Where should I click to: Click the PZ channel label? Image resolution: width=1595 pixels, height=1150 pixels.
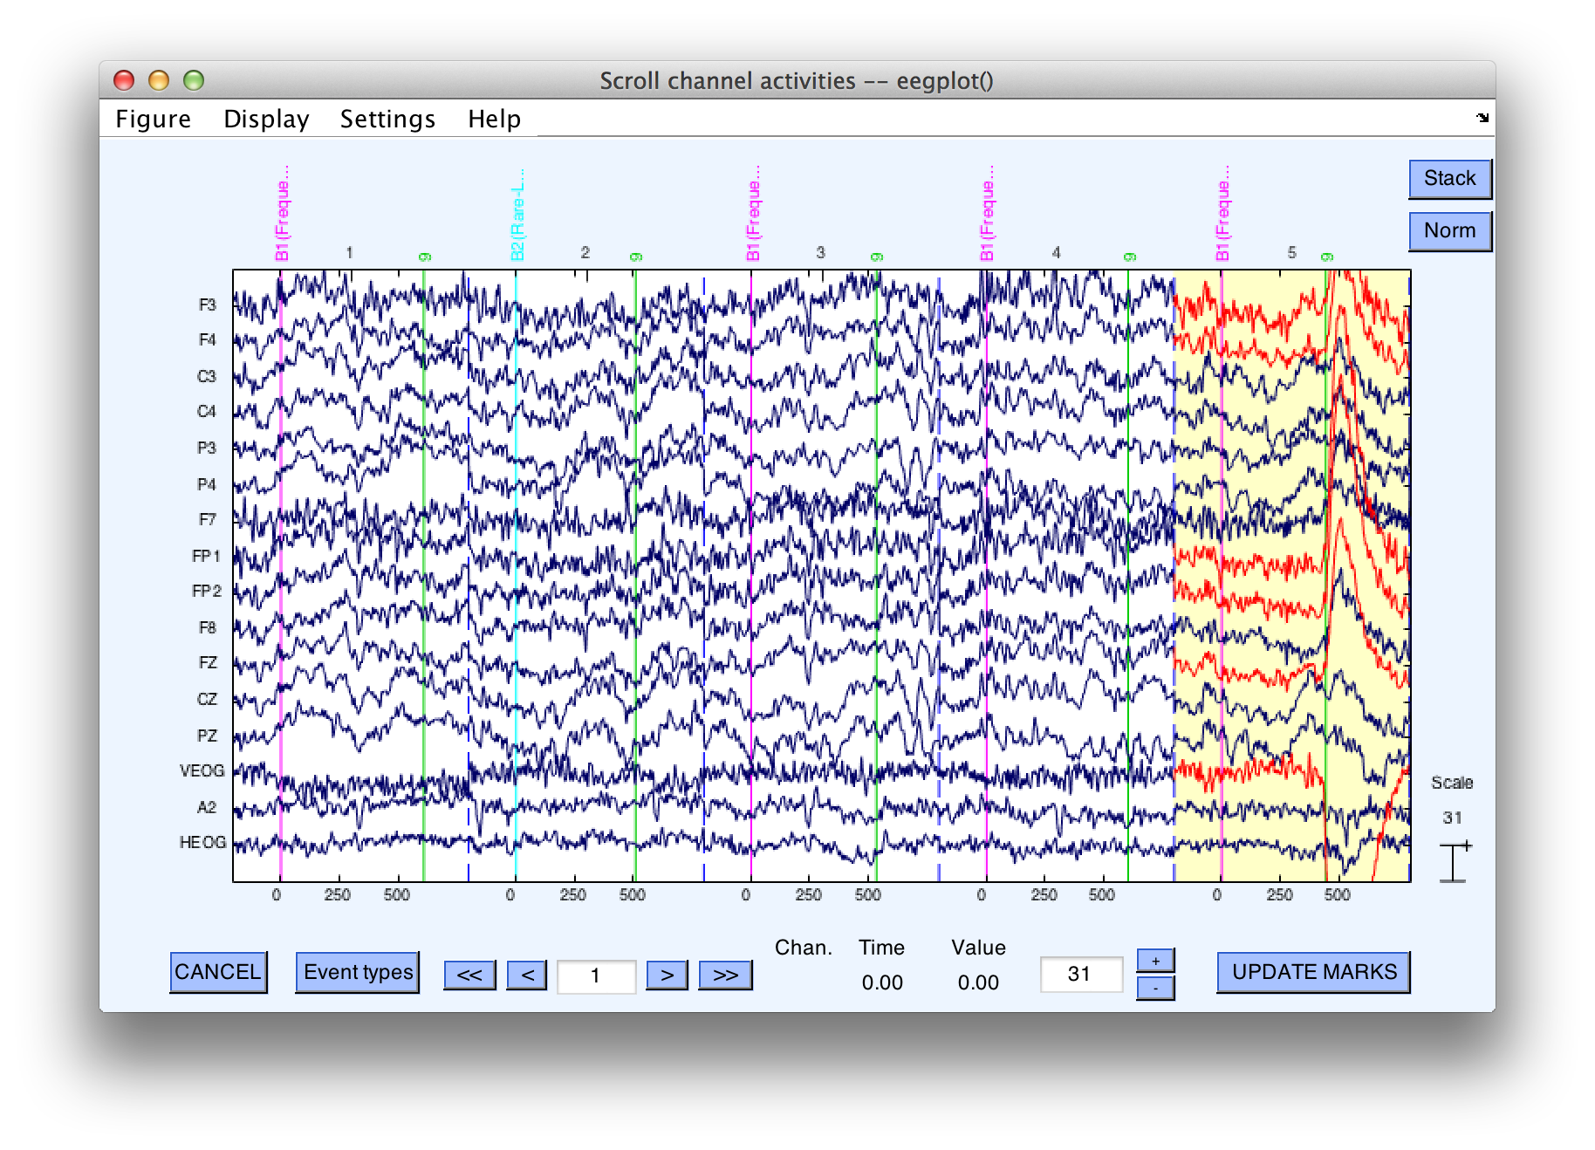[x=207, y=736]
